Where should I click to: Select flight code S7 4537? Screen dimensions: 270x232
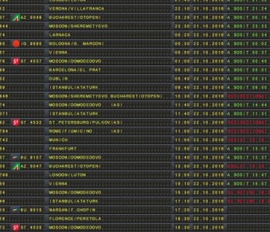point(31,61)
